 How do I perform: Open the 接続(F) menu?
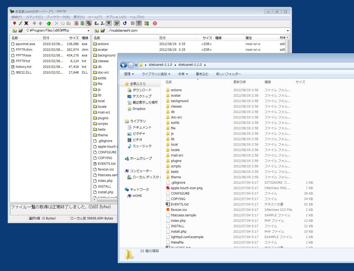tap(17, 17)
